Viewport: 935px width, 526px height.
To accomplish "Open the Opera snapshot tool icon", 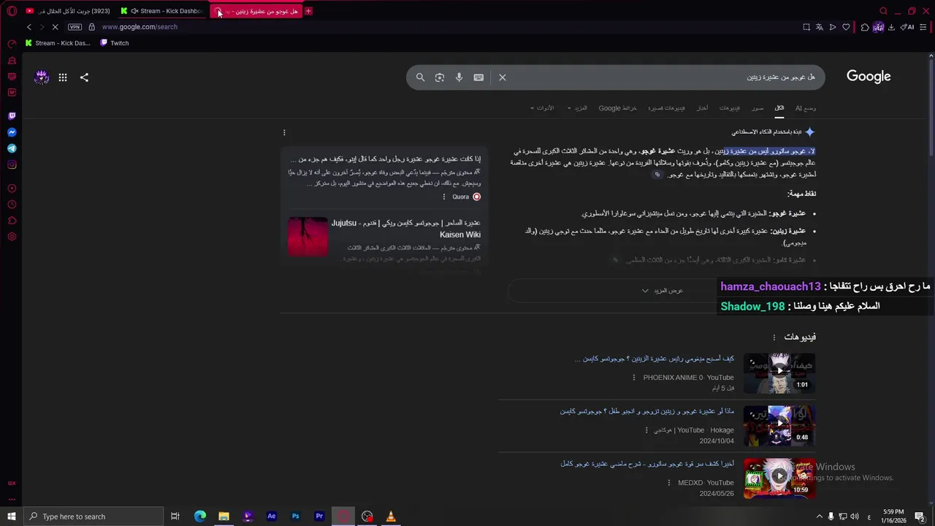I will 806,27.
